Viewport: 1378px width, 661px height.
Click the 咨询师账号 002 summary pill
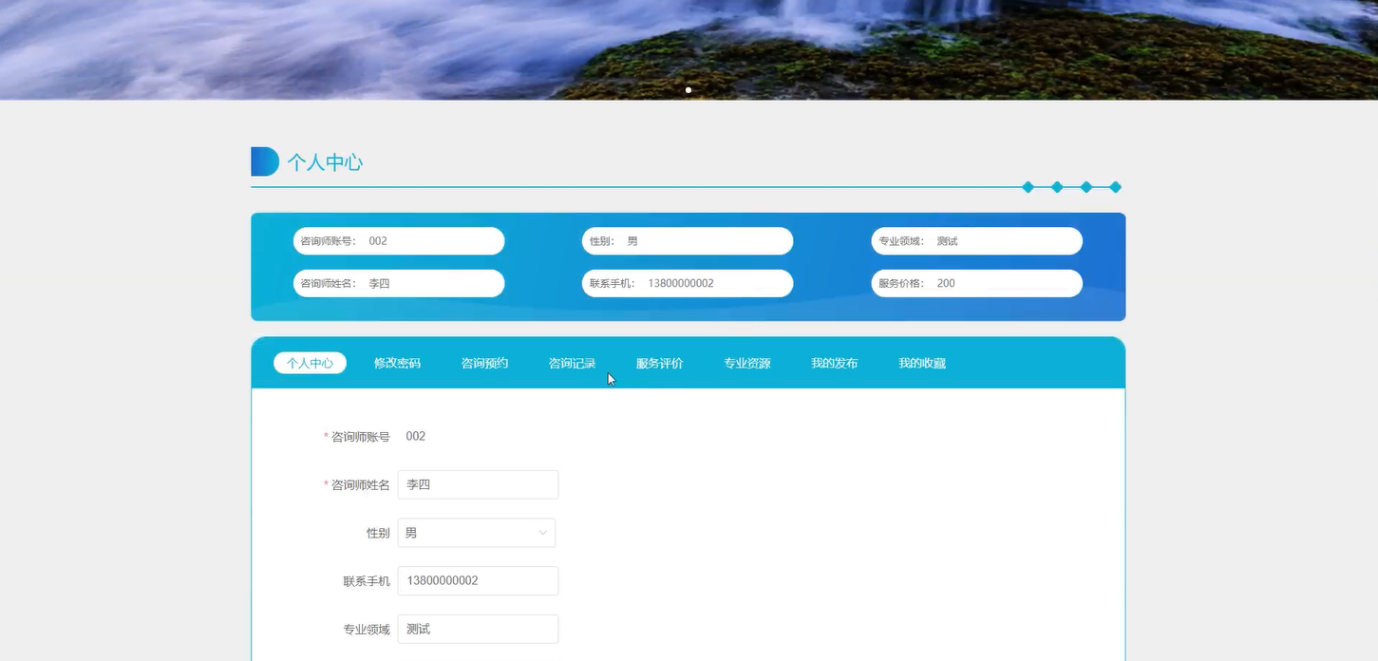coord(399,241)
